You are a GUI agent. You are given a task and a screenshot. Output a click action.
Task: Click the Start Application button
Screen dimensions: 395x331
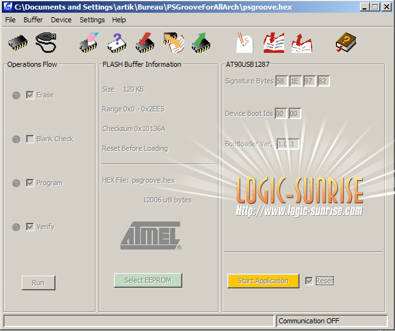pos(263,281)
